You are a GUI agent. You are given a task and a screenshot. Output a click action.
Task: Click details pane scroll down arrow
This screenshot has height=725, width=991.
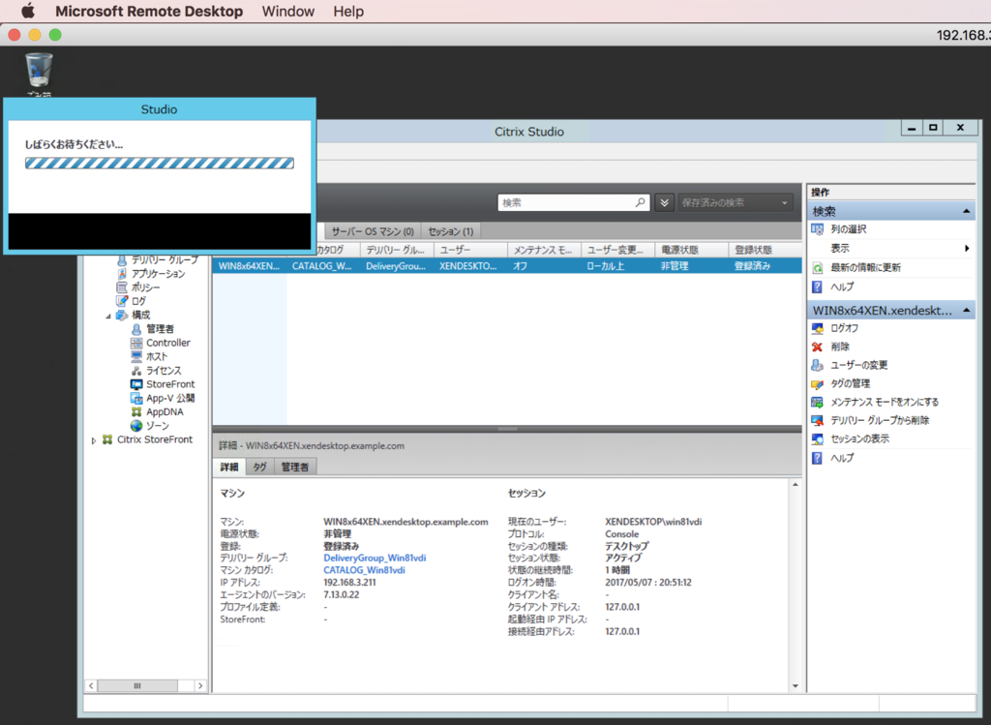click(x=796, y=686)
